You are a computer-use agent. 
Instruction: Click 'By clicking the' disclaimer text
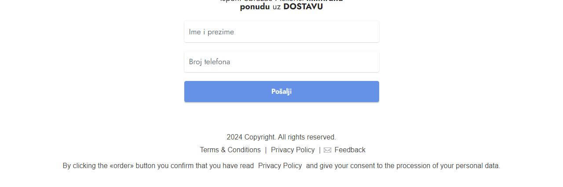(x=85, y=166)
